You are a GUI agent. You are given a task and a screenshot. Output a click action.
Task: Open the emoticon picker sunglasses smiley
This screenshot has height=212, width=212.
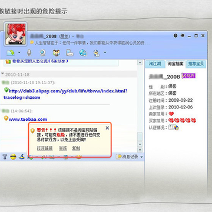(13, 157)
